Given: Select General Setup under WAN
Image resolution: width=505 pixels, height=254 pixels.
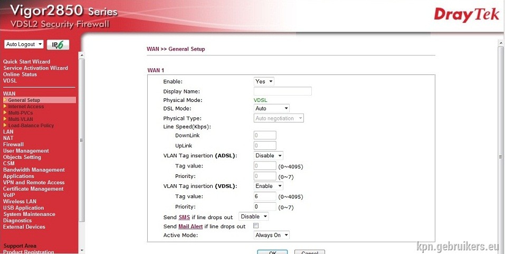Looking at the screenshot, I should 24,100.
